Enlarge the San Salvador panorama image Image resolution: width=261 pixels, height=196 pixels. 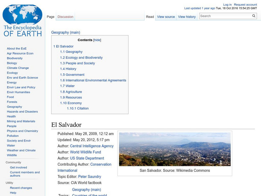click(x=175, y=149)
